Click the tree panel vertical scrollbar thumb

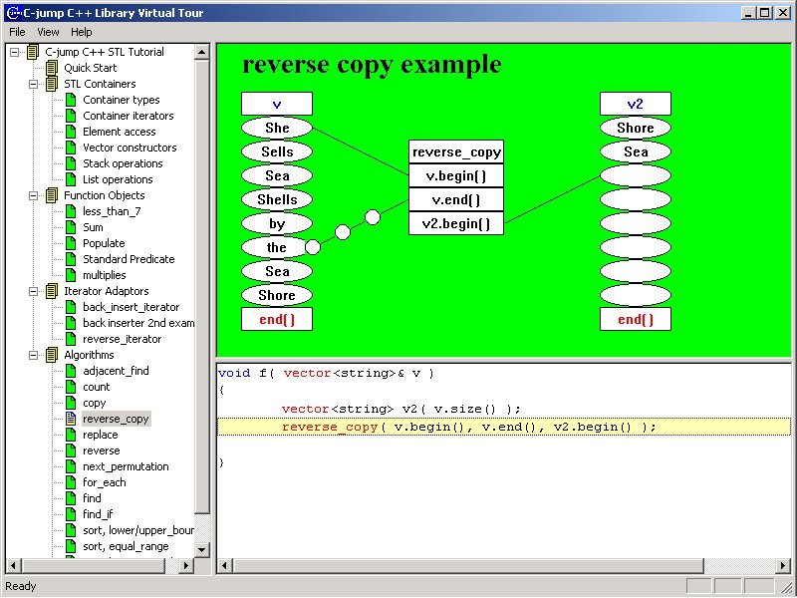[202, 286]
